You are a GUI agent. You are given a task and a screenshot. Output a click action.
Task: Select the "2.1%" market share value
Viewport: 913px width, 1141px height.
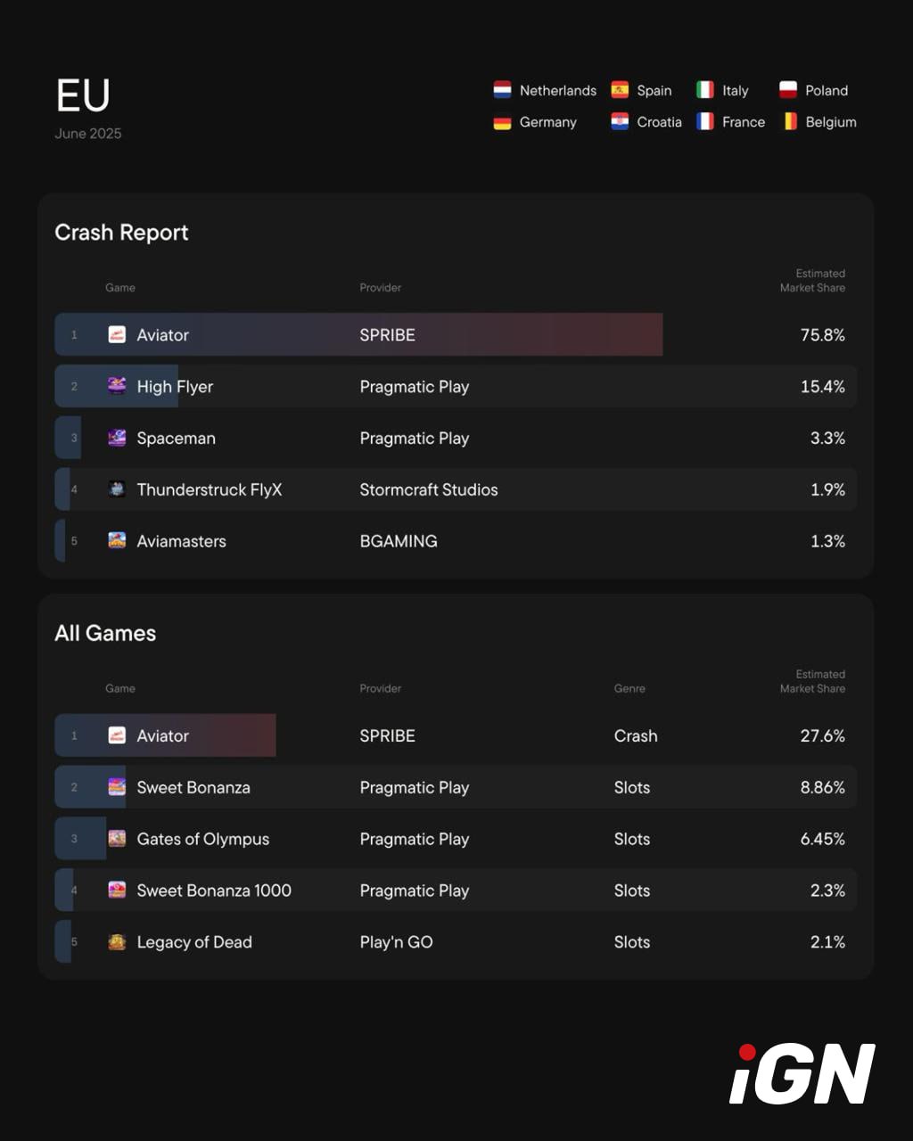coord(828,942)
